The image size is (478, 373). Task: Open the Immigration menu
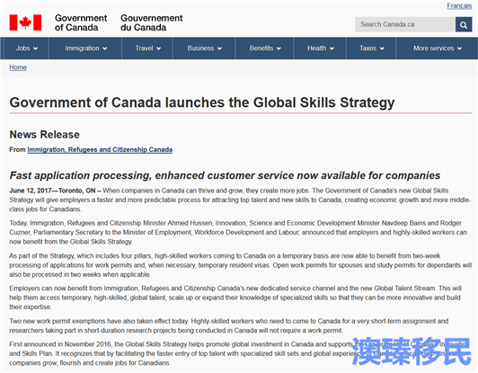[85, 49]
